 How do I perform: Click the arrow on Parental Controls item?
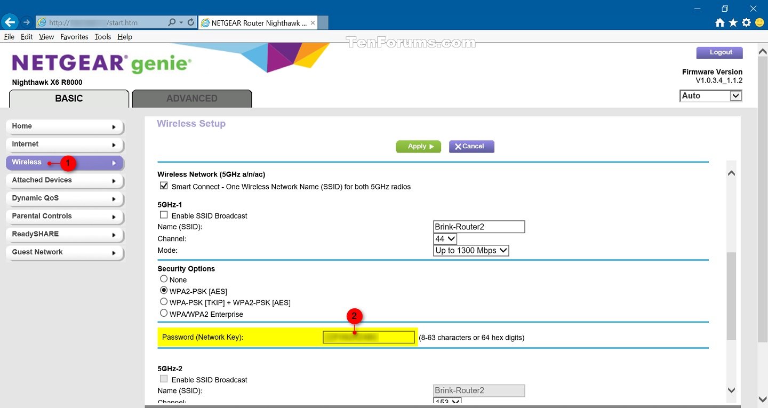point(114,217)
